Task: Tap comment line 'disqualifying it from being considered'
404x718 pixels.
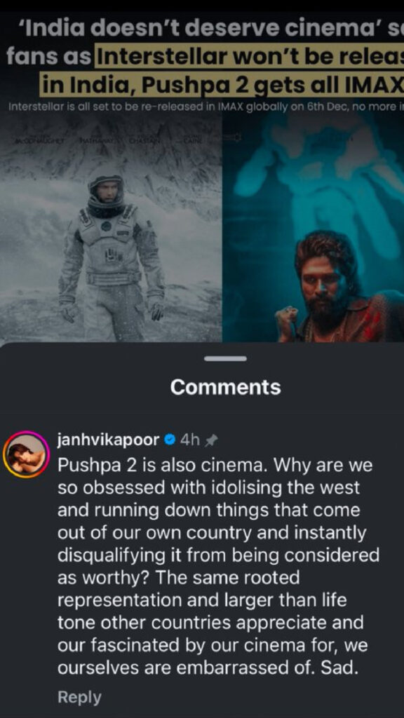Action: tap(218, 555)
